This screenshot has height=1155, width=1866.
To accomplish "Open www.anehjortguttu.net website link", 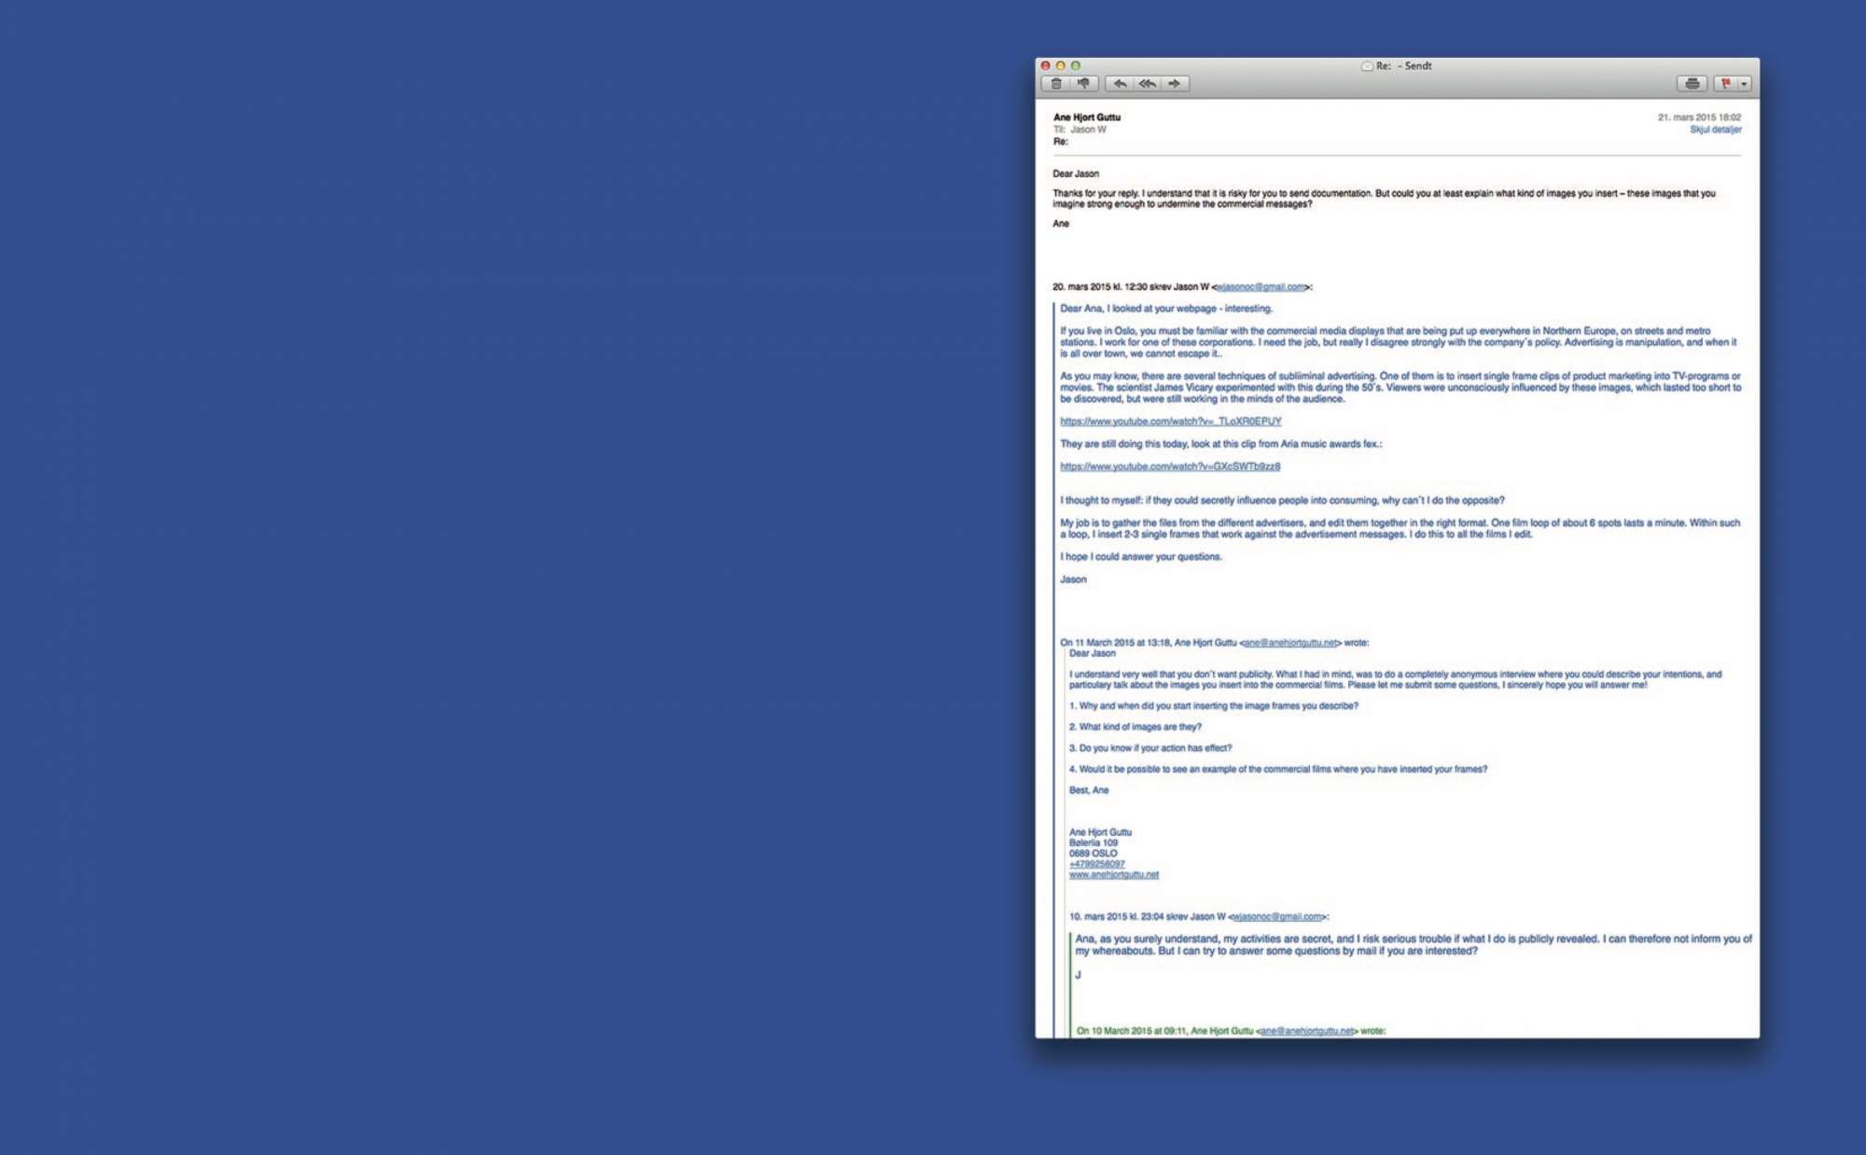I will (x=1113, y=875).
